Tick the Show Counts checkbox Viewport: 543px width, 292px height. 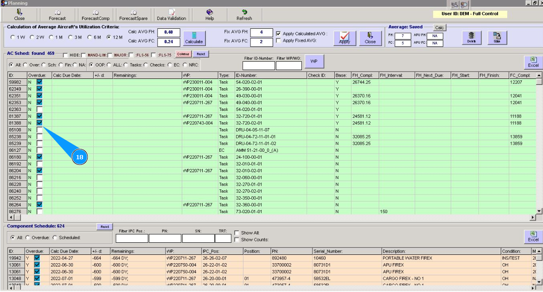click(237, 240)
